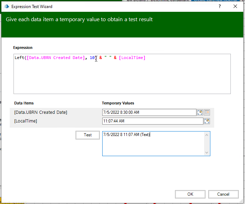245x204 pixels.
Task: Click into the LocalTime temporary value field
Action: pyautogui.click(x=152, y=121)
